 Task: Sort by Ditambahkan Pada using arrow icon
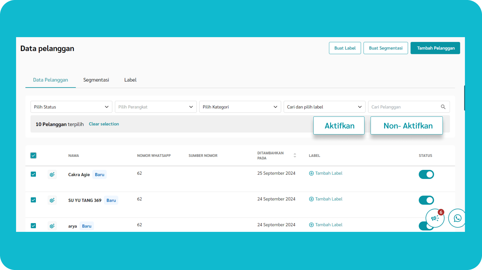pos(295,155)
